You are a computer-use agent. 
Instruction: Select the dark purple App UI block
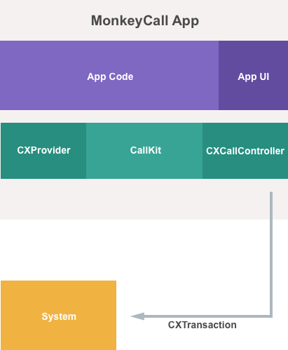[x=253, y=75]
